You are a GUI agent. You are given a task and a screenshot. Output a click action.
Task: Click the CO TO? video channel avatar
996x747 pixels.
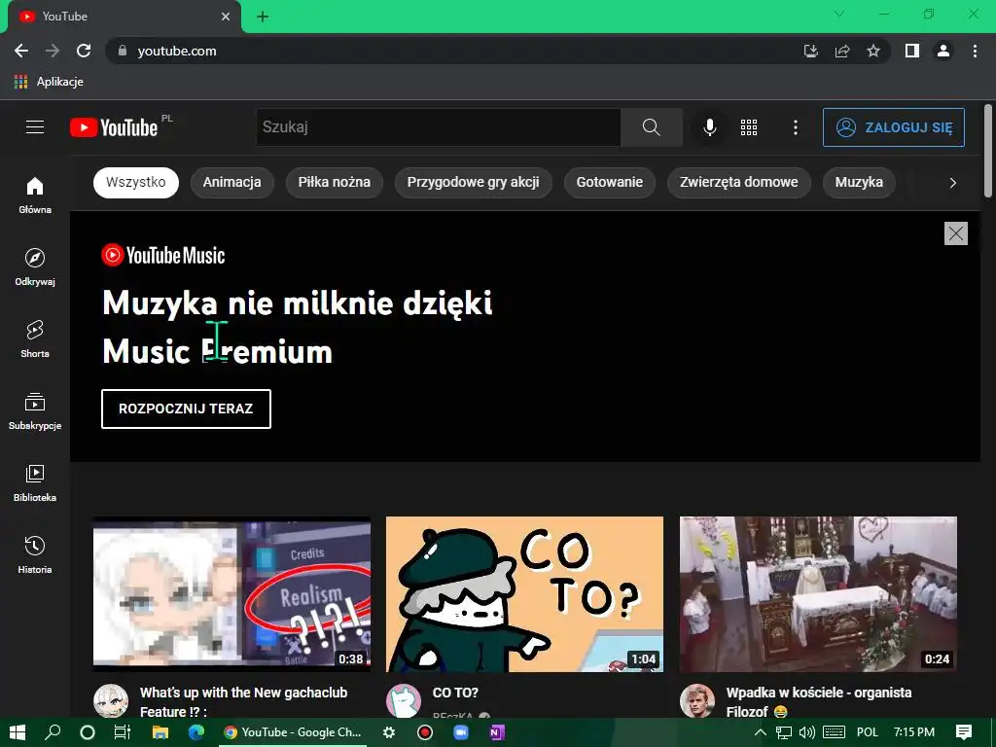(x=404, y=701)
